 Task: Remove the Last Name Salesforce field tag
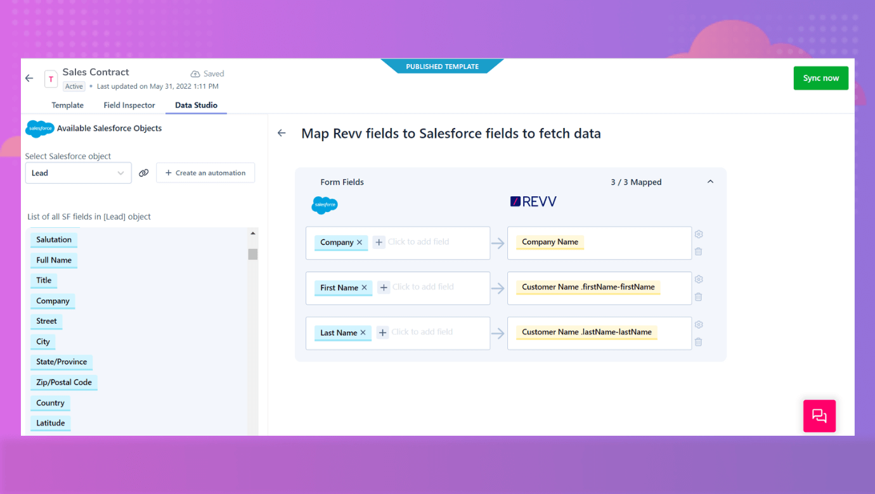(x=363, y=332)
